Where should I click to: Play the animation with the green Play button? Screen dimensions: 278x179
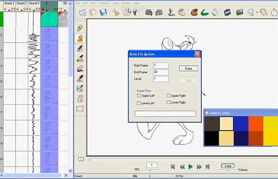(x=190, y=167)
